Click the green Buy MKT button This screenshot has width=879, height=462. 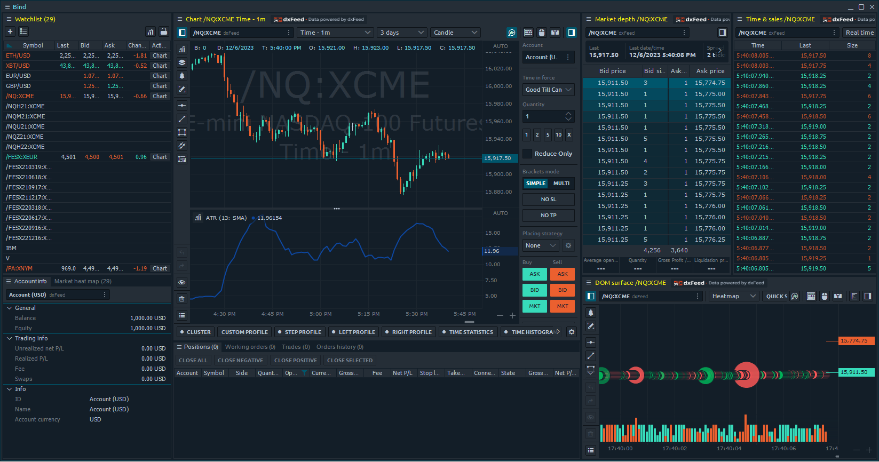tap(534, 306)
